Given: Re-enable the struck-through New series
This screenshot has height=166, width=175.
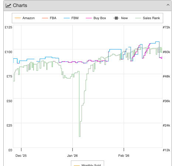Looking at the screenshot, I should [x=120, y=18].
